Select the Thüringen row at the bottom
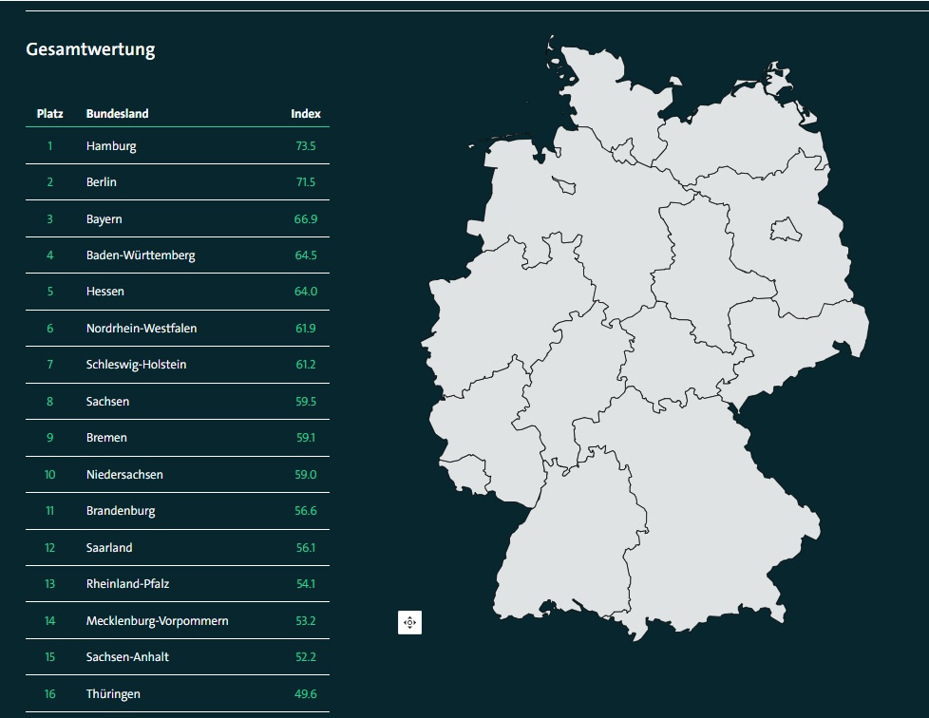The width and height of the screenshot is (929, 718). click(x=178, y=693)
